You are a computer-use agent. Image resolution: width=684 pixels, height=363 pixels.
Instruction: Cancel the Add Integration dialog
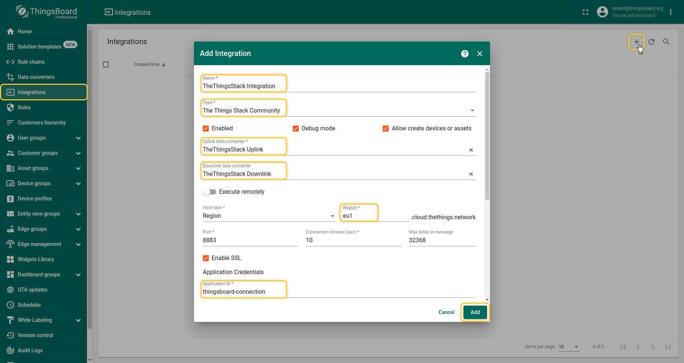[x=446, y=312]
